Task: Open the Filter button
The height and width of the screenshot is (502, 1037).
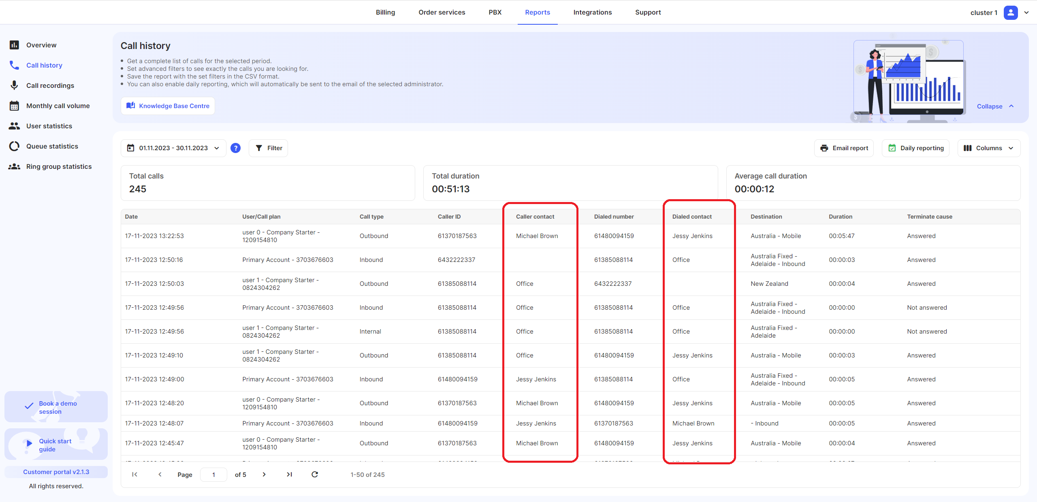Action: [x=268, y=148]
